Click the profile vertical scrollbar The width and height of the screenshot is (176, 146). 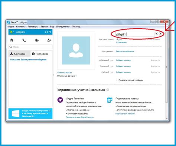pyautogui.click(x=167, y=67)
